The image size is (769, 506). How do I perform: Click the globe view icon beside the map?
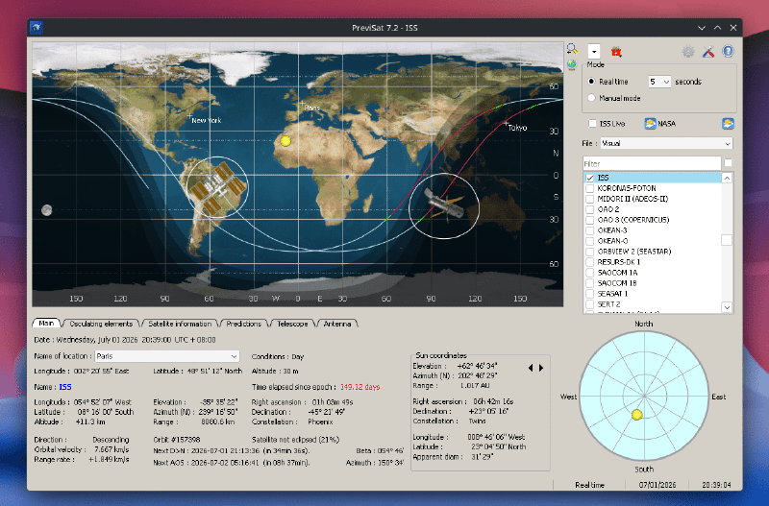tap(572, 64)
